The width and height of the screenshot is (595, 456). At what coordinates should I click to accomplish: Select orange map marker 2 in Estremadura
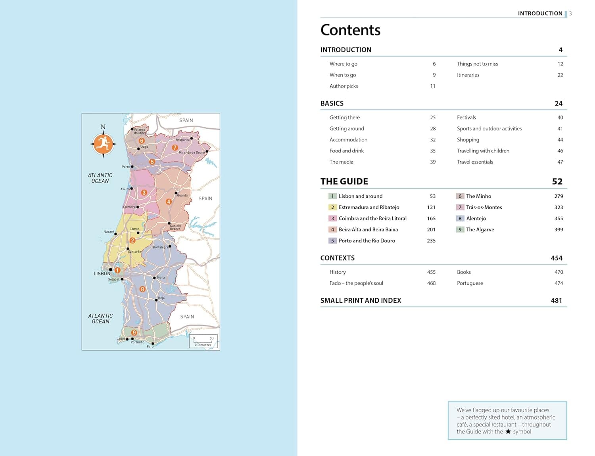click(132, 240)
